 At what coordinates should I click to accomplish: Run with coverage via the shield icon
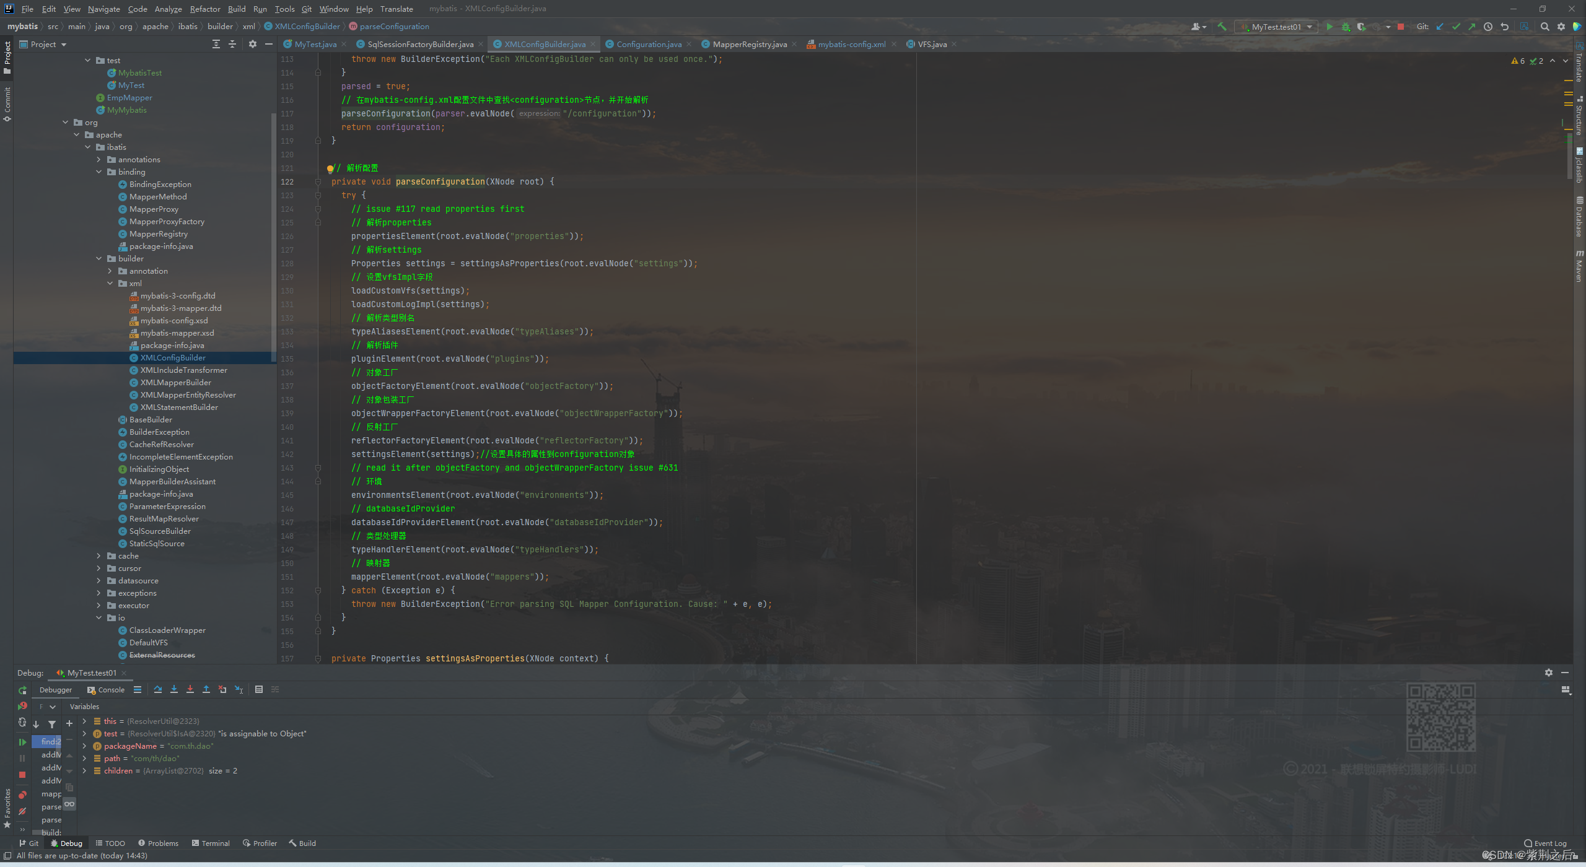[x=1361, y=27]
